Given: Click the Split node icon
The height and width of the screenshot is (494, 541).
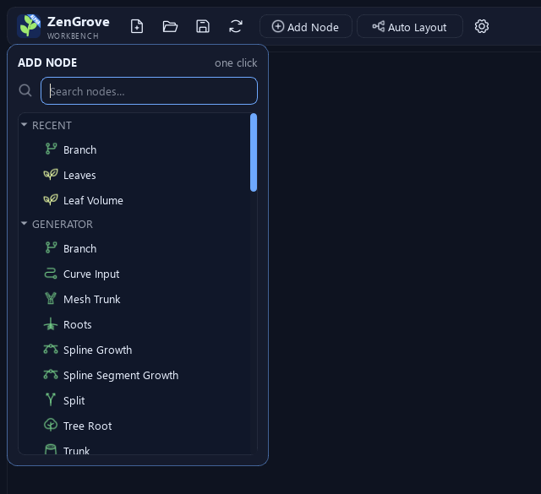Looking at the screenshot, I should [x=51, y=399].
